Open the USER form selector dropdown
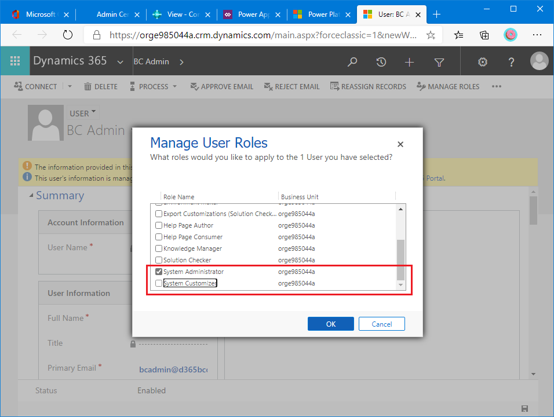554x417 pixels. click(83, 113)
